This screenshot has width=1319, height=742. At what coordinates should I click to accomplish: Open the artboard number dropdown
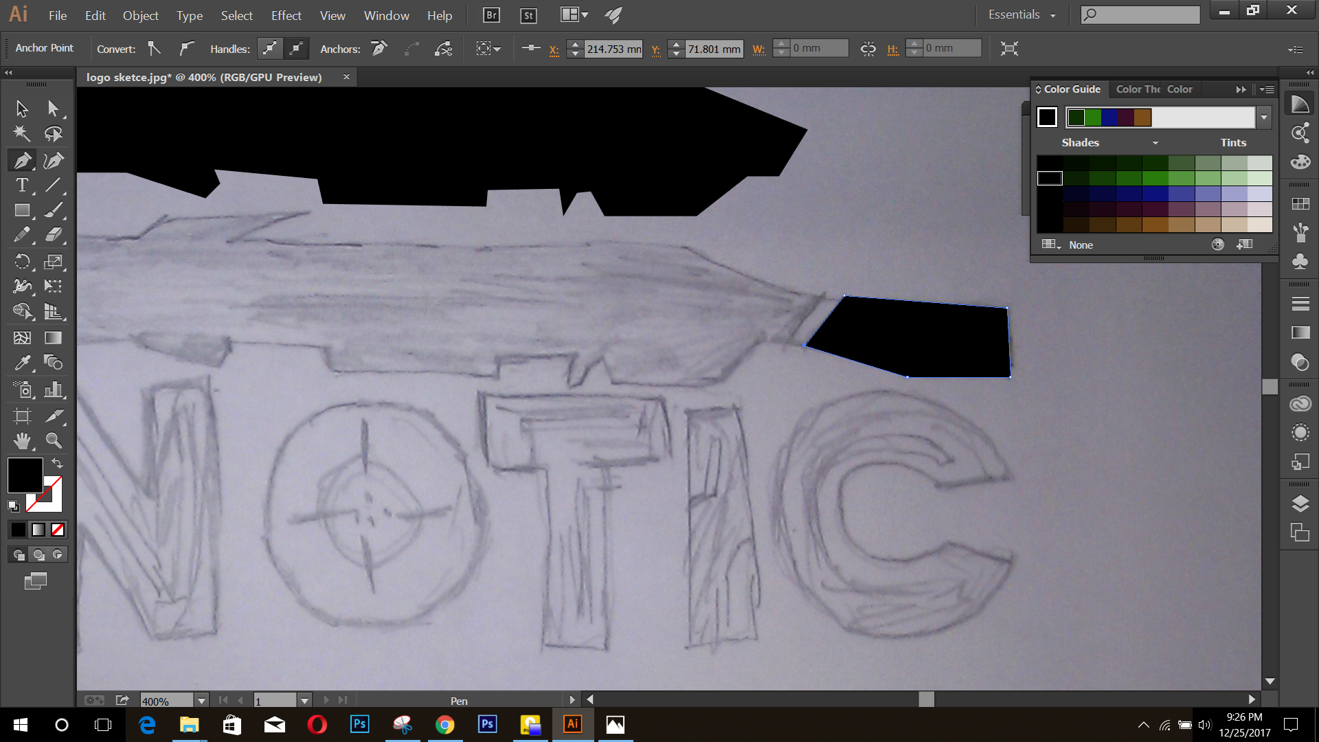click(304, 701)
